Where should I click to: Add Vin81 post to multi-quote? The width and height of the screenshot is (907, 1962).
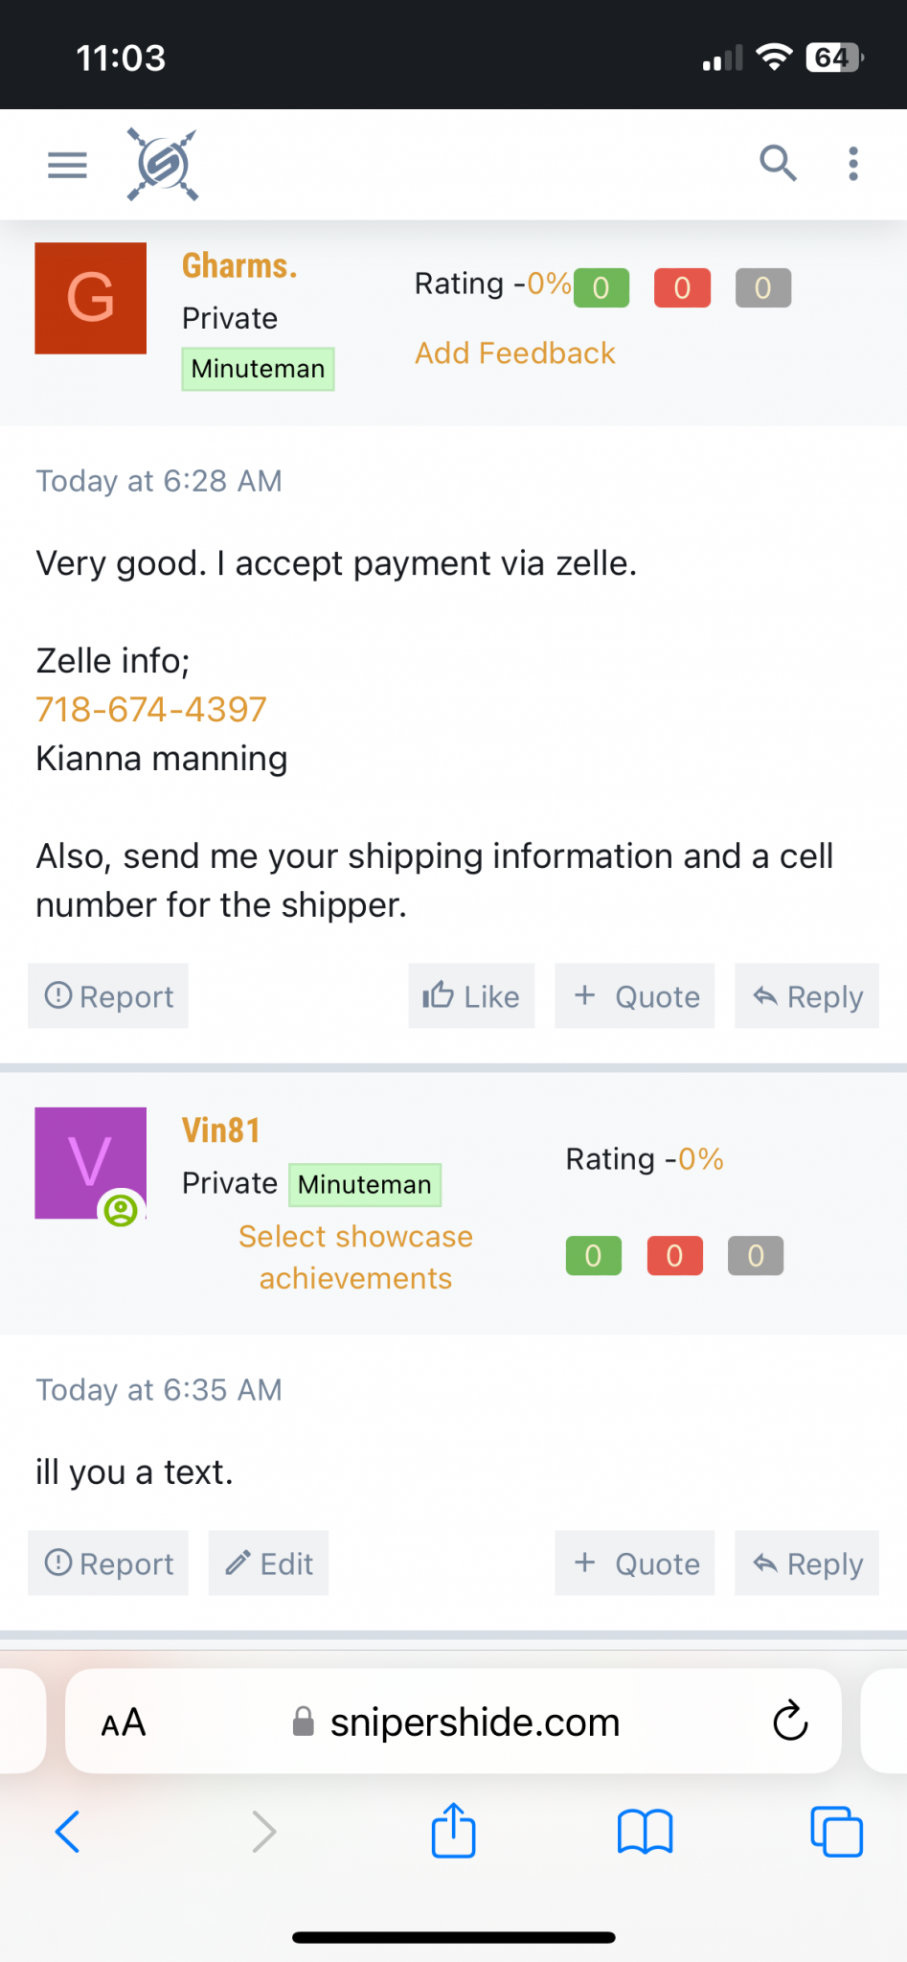point(635,1563)
